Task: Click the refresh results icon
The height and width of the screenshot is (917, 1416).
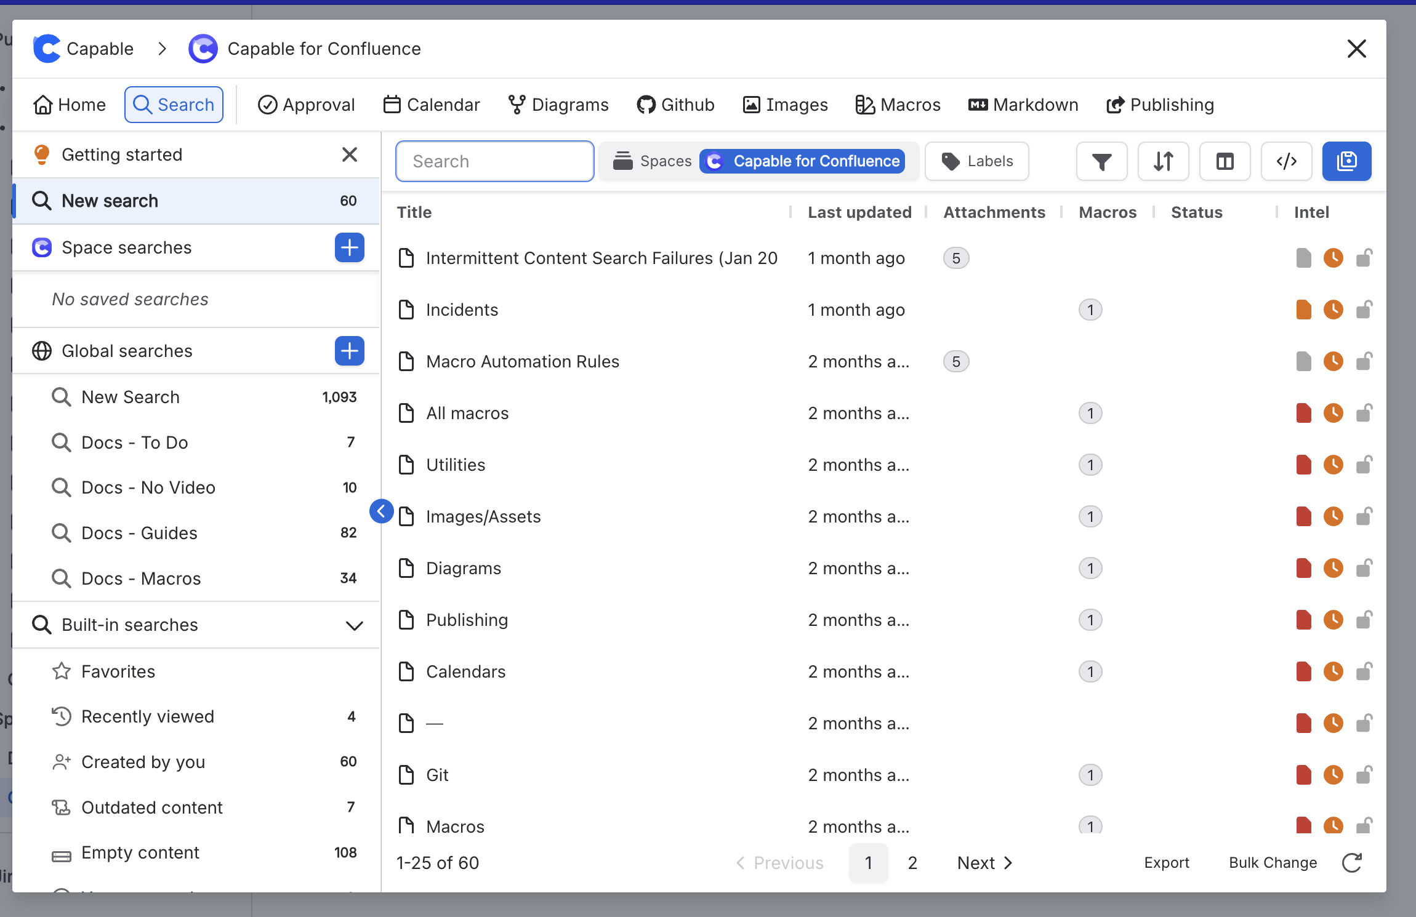Action: click(1352, 863)
